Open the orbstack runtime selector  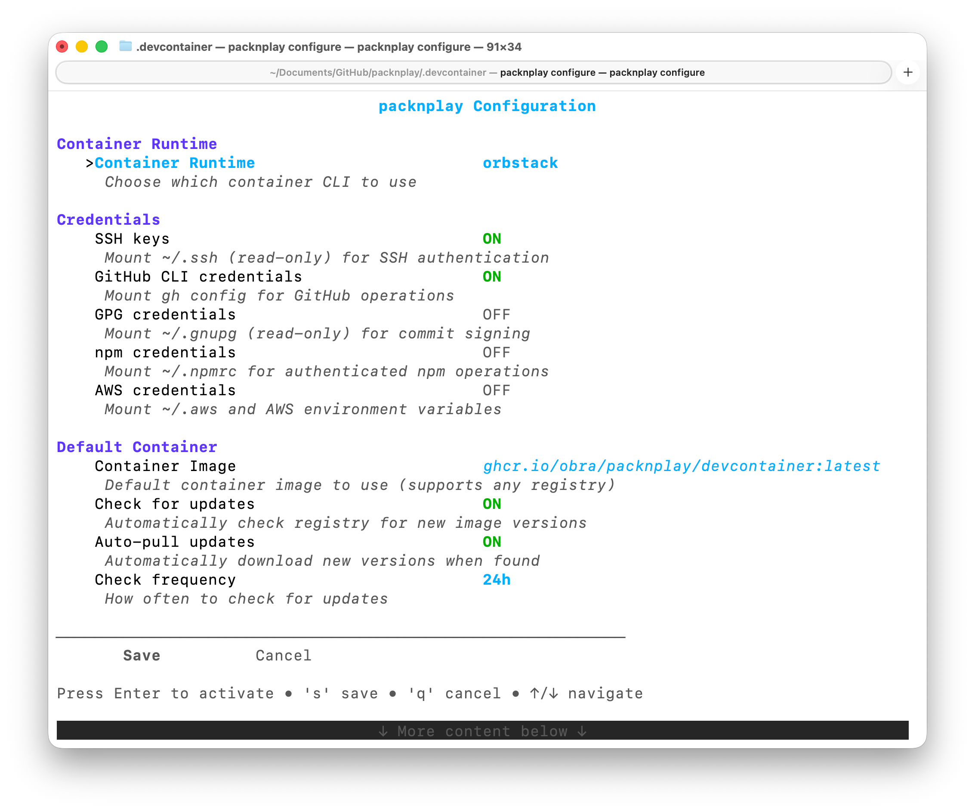coord(520,163)
